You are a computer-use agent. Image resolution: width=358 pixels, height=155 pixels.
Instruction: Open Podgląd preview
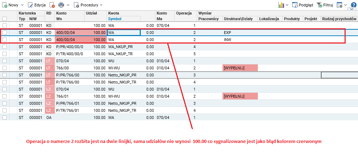point(303,5)
